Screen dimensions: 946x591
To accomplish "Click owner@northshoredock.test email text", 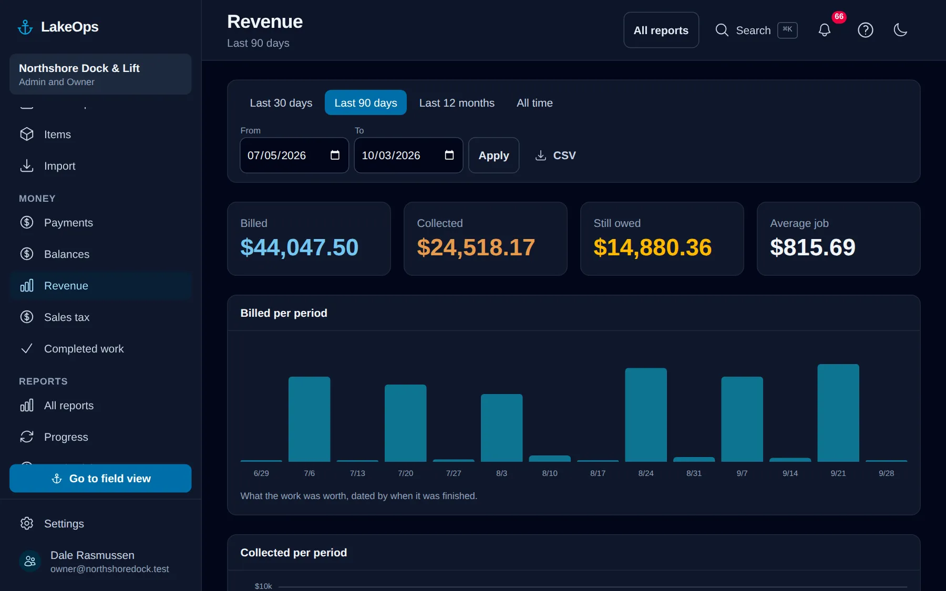I will [110, 569].
